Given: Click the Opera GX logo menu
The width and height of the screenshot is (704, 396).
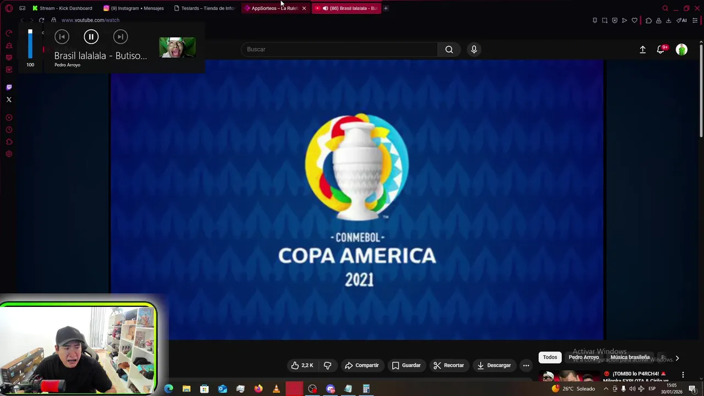Looking at the screenshot, I should [9, 8].
